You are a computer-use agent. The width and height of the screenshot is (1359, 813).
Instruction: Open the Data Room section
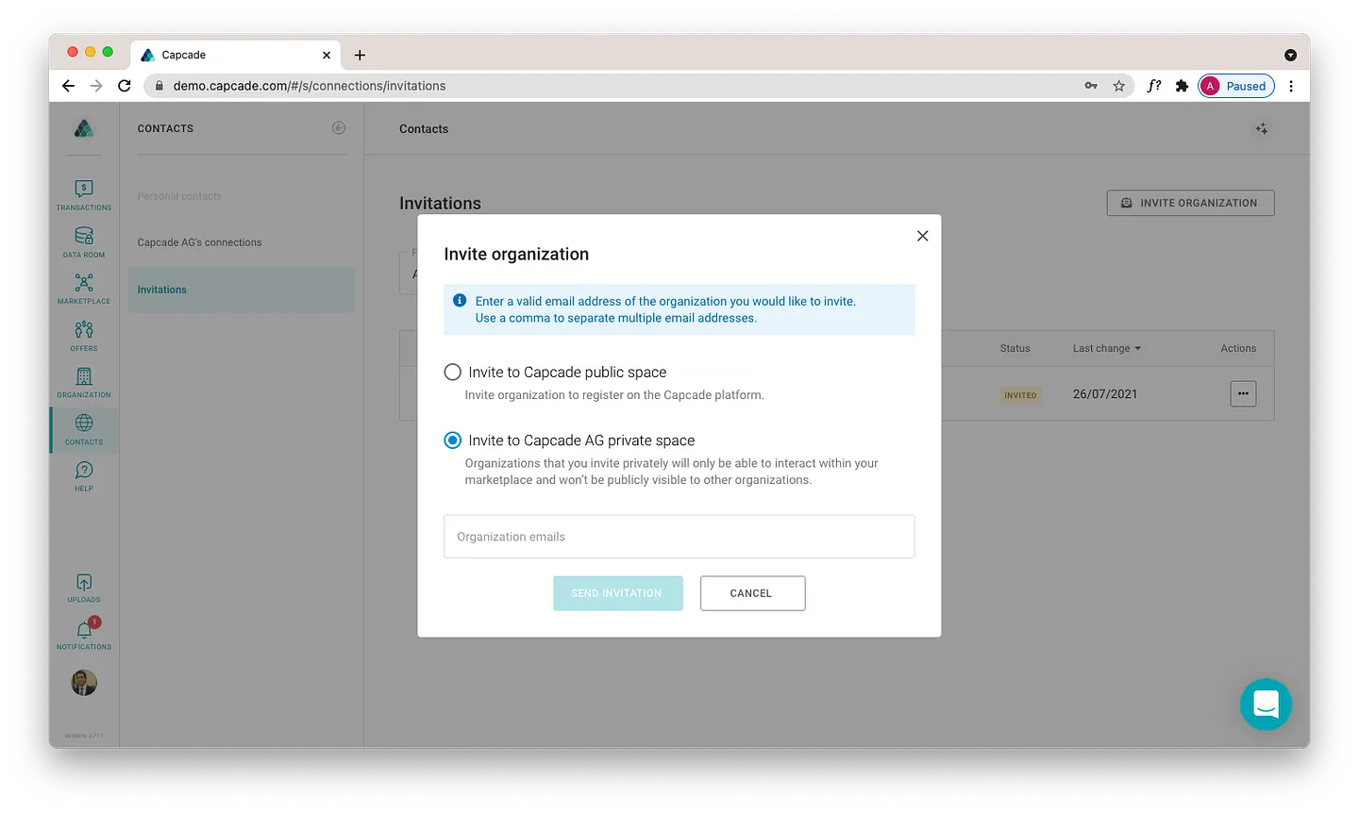coord(84,242)
